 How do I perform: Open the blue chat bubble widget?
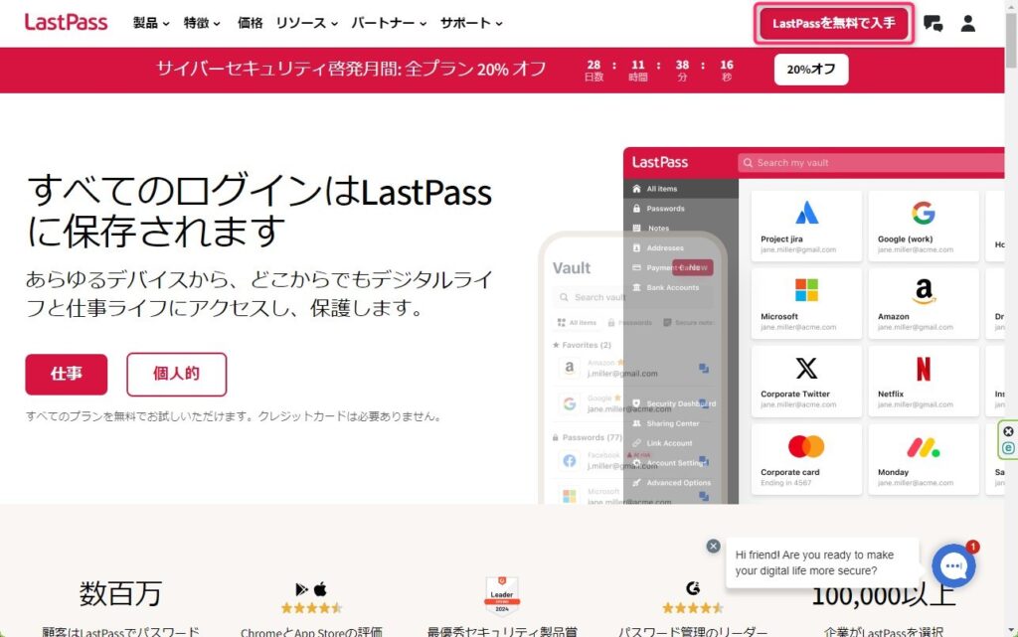(953, 566)
